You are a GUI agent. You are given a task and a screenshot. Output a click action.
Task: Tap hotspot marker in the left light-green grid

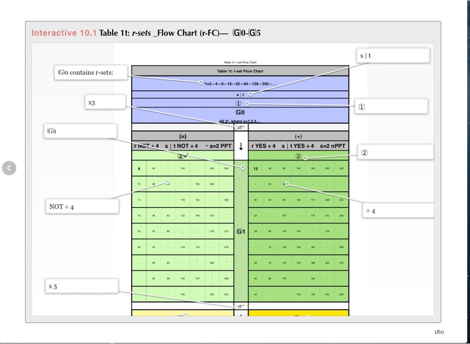coord(168,183)
